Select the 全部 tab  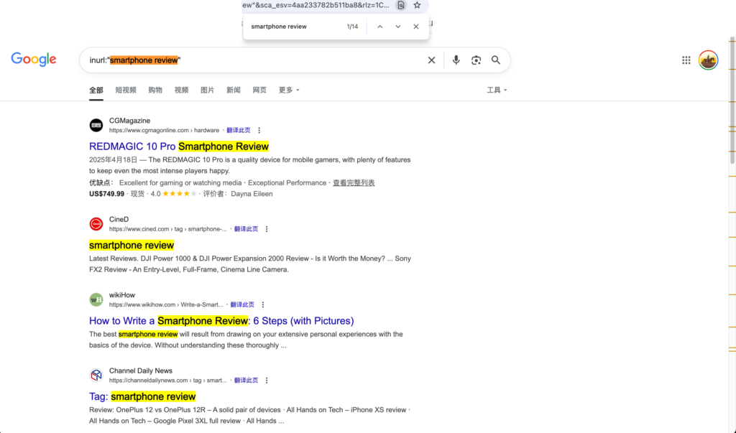coord(96,90)
